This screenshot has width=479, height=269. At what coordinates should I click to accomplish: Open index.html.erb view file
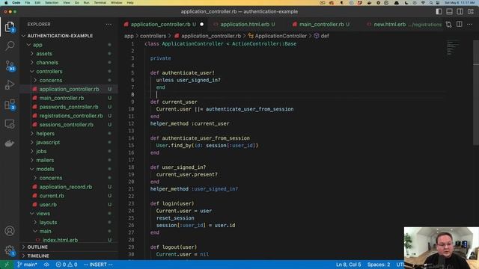point(60,240)
